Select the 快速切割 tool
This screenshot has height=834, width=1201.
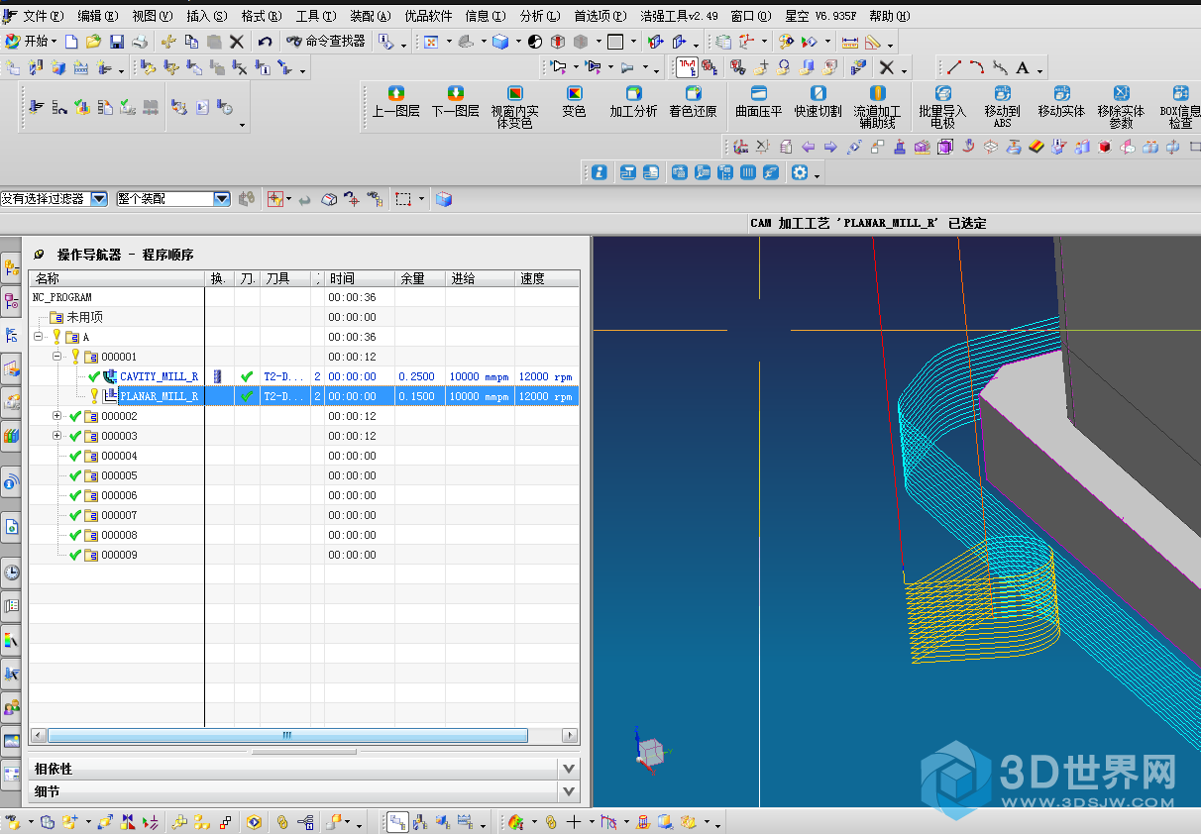click(819, 103)
